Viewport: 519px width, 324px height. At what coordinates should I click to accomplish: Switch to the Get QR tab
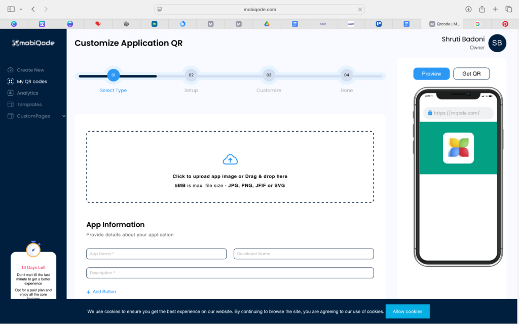(x=471, y=74)
